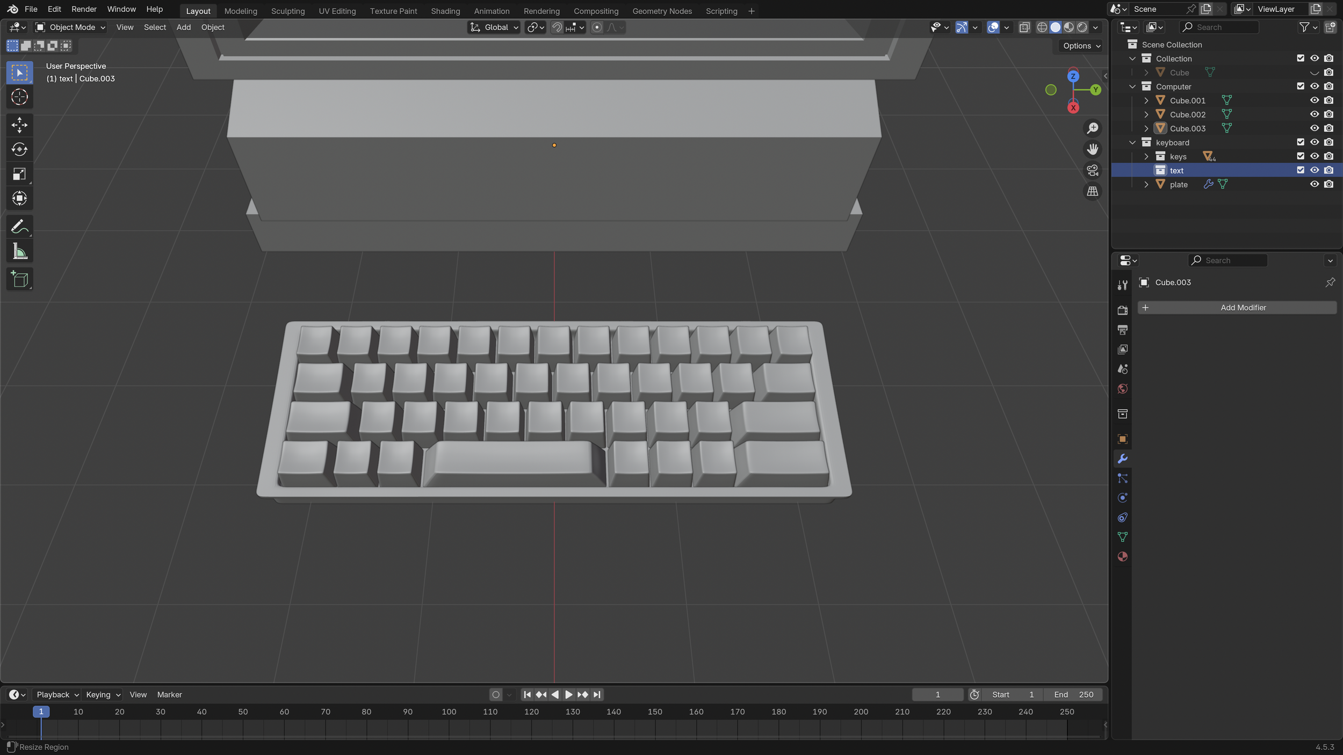Choose the Annotate pencil tool
This screenshot has width=1343, height=755.
click(x=19, y=227)
